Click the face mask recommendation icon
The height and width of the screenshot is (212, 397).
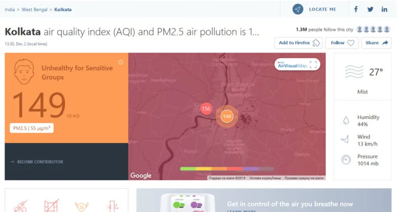[81, 205]
